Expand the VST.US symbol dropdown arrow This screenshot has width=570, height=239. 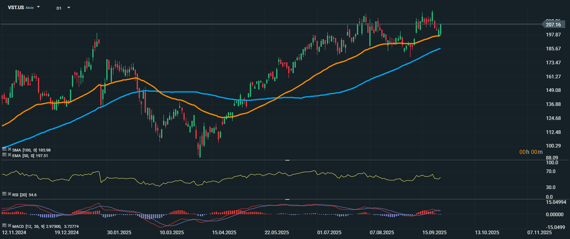tap(38, 7)
